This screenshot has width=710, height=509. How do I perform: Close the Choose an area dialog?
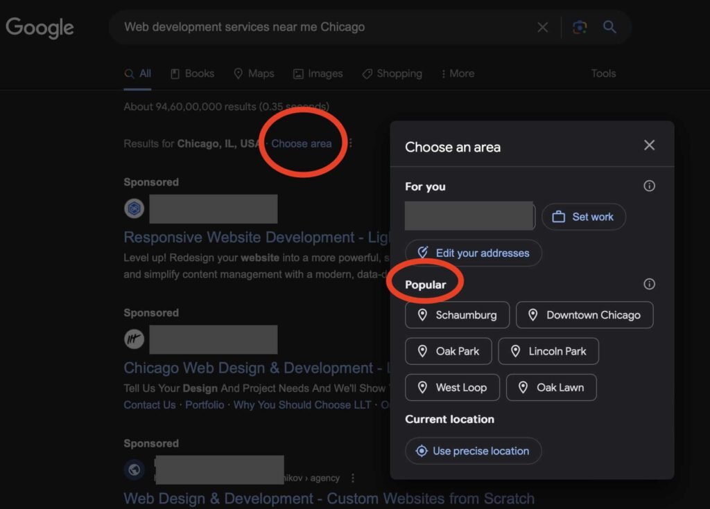tap(649, 145)
